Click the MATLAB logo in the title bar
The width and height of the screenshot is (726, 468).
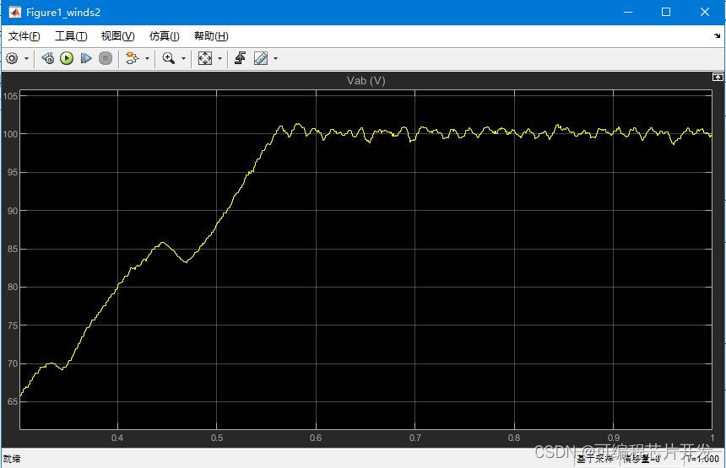tap(15, 12)
